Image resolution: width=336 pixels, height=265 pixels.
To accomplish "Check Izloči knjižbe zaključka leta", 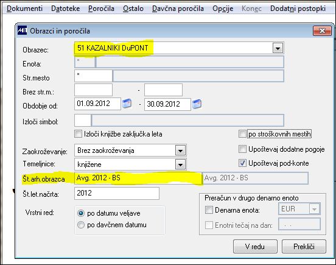I will click(x=78, y=134).
